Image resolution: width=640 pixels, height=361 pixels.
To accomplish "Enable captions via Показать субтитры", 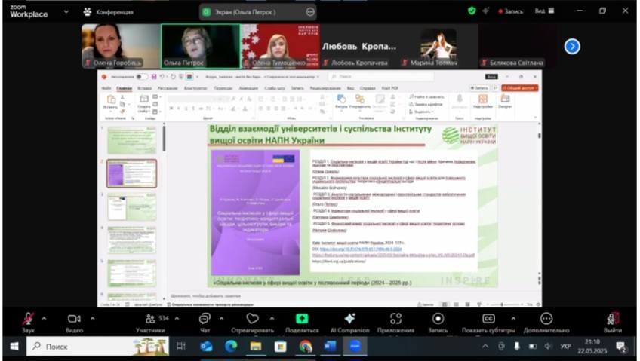I will 488,319.
